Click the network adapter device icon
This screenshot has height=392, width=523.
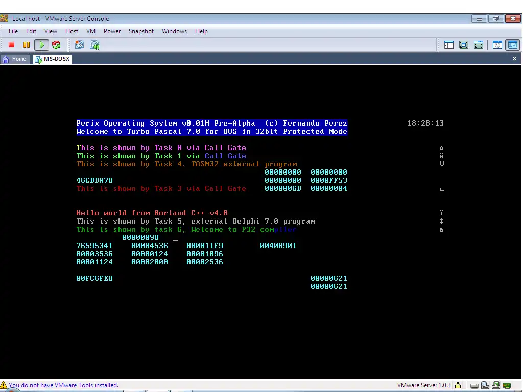(507, 386)
